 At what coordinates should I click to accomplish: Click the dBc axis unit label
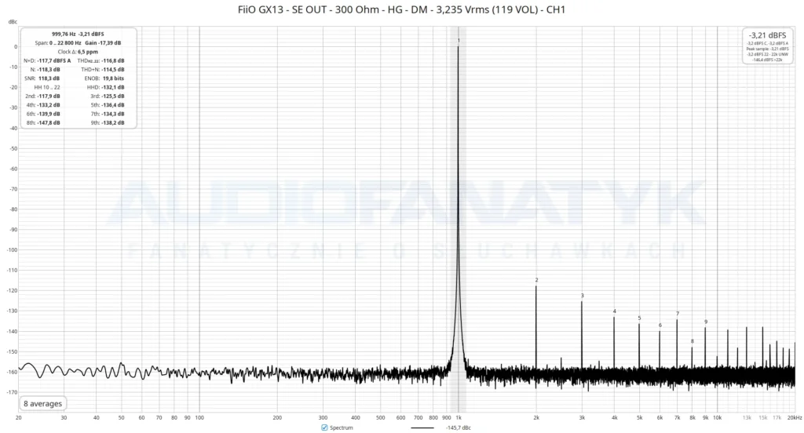(x=13, y=21)
